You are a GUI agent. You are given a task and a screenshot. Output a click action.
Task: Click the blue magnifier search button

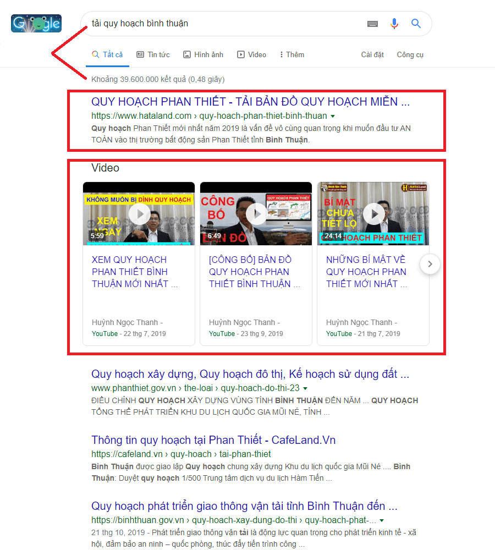point(416,24)
